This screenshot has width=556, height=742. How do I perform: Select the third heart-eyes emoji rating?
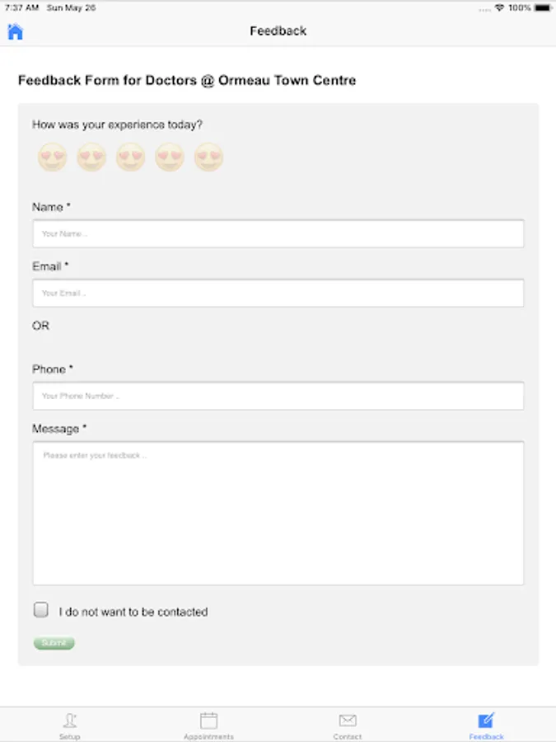click(x=130, y=157)
